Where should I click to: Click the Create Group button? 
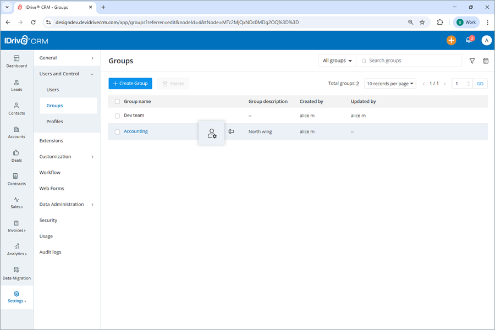point(130,83)
